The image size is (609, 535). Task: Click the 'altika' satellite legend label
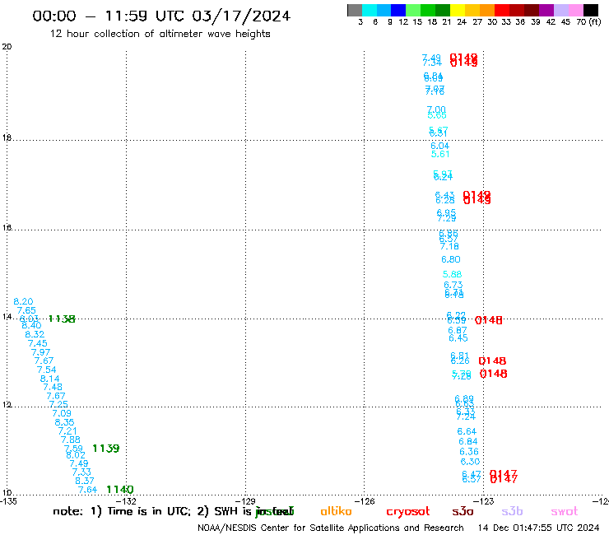tap(336, 511)
